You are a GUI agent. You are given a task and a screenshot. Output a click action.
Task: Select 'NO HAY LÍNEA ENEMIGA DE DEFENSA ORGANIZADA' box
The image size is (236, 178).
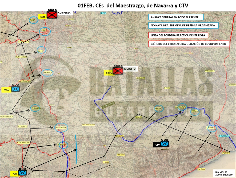pos(183,25)
